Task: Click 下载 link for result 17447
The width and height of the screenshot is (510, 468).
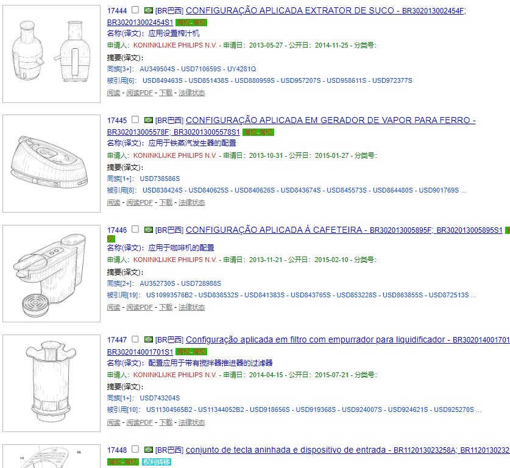Action: (x=166, y=422)
